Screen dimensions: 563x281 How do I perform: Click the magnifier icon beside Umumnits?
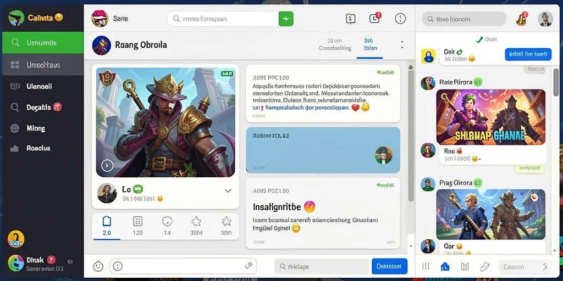tap(15, 43)
